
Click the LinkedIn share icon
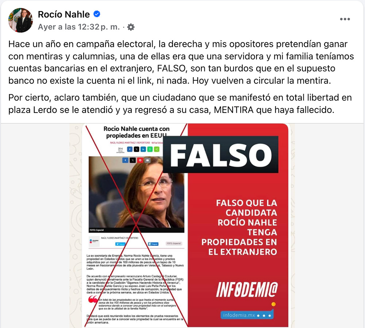tap(143, 149)
